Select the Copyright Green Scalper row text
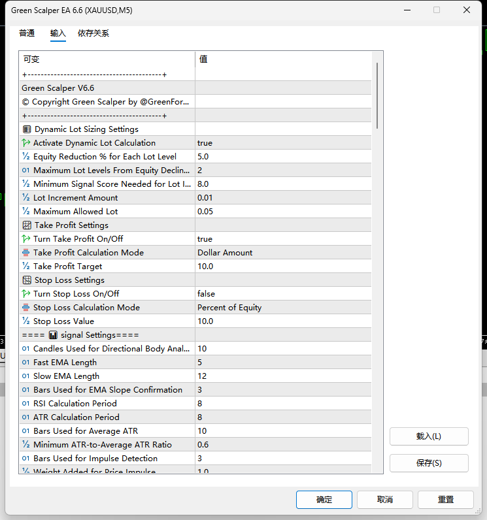Image resolution: width=487 pixels, height=520 pixels. click(x=105, y=101)
